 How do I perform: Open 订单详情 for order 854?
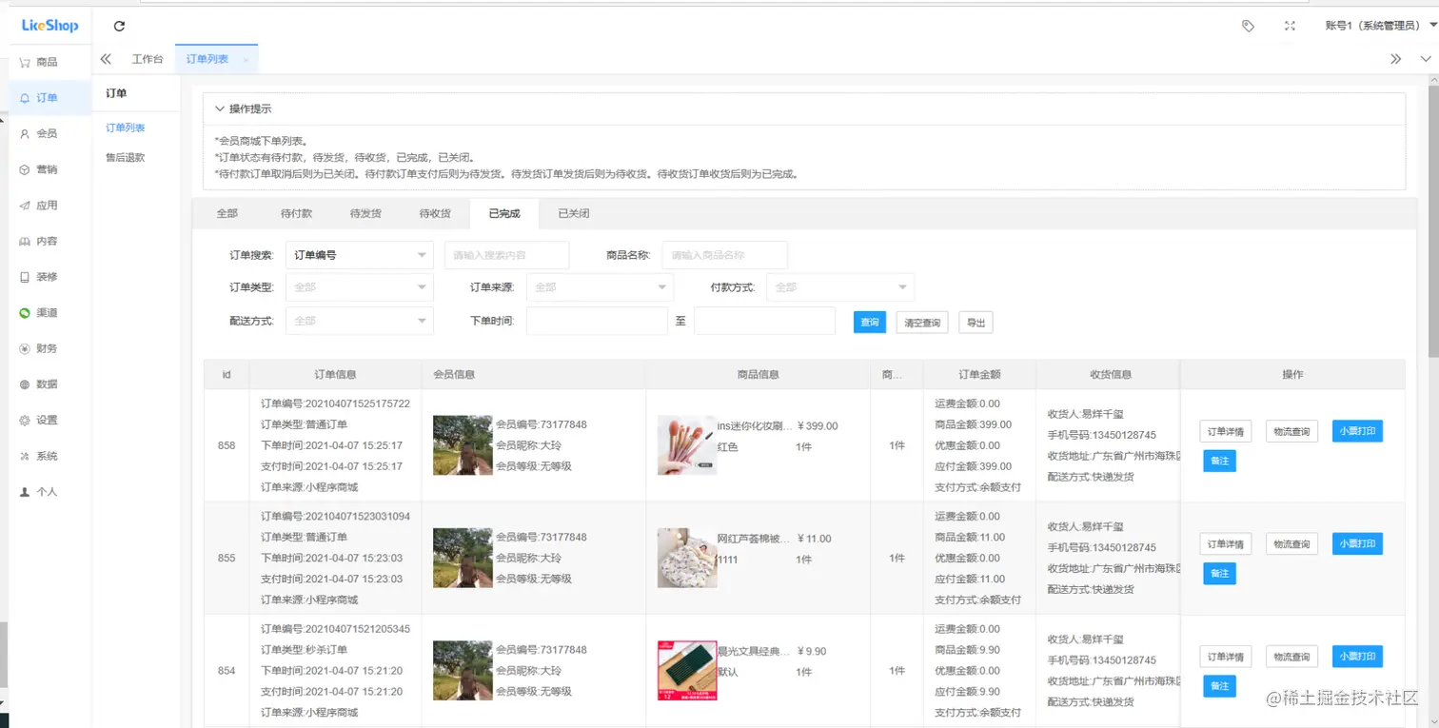(1225, 657)
